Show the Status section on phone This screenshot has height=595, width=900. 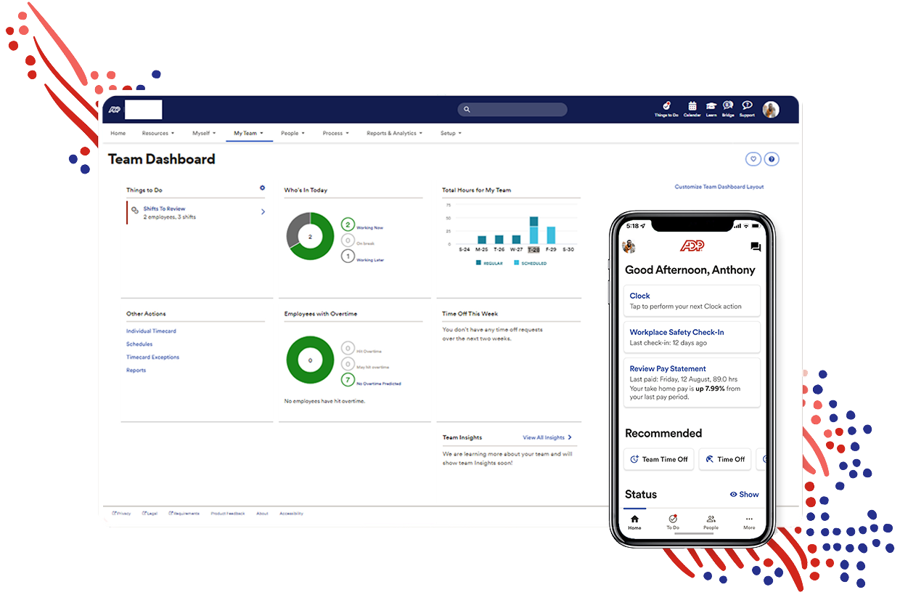pyautogui.click(x=744, y=494)
